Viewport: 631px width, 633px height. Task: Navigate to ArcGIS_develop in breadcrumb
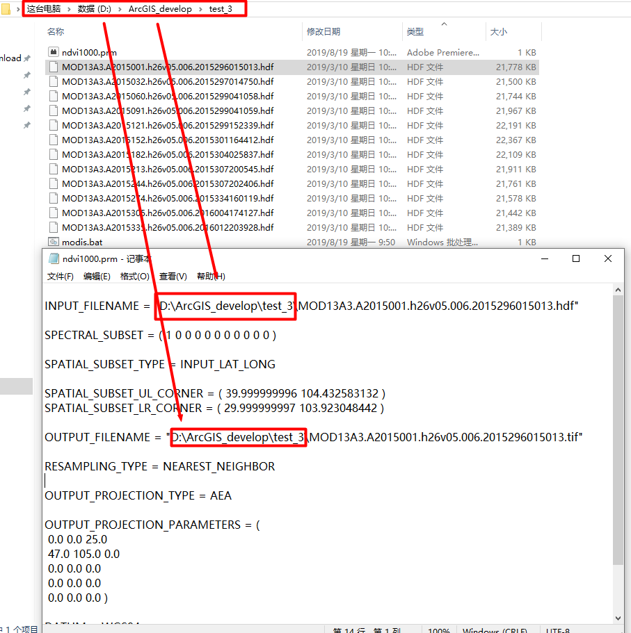160,9
